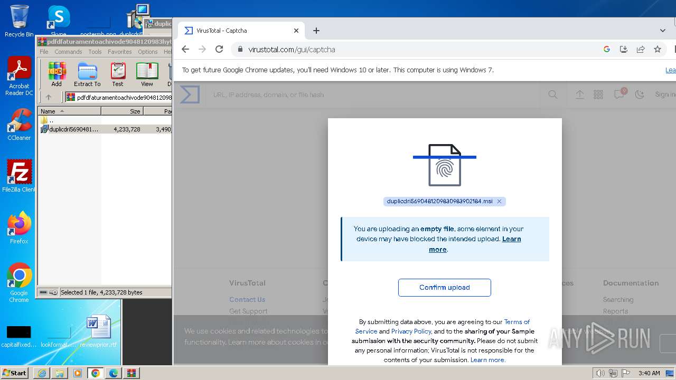Image resolution: width=676 pixels, height=380 pixels.
Task: Open CCleaner desktop icon
Action: (19, 125)
